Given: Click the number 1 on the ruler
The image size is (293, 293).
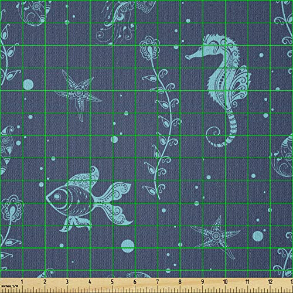Looking at the screenshot, I should click(x=22, y=282).
